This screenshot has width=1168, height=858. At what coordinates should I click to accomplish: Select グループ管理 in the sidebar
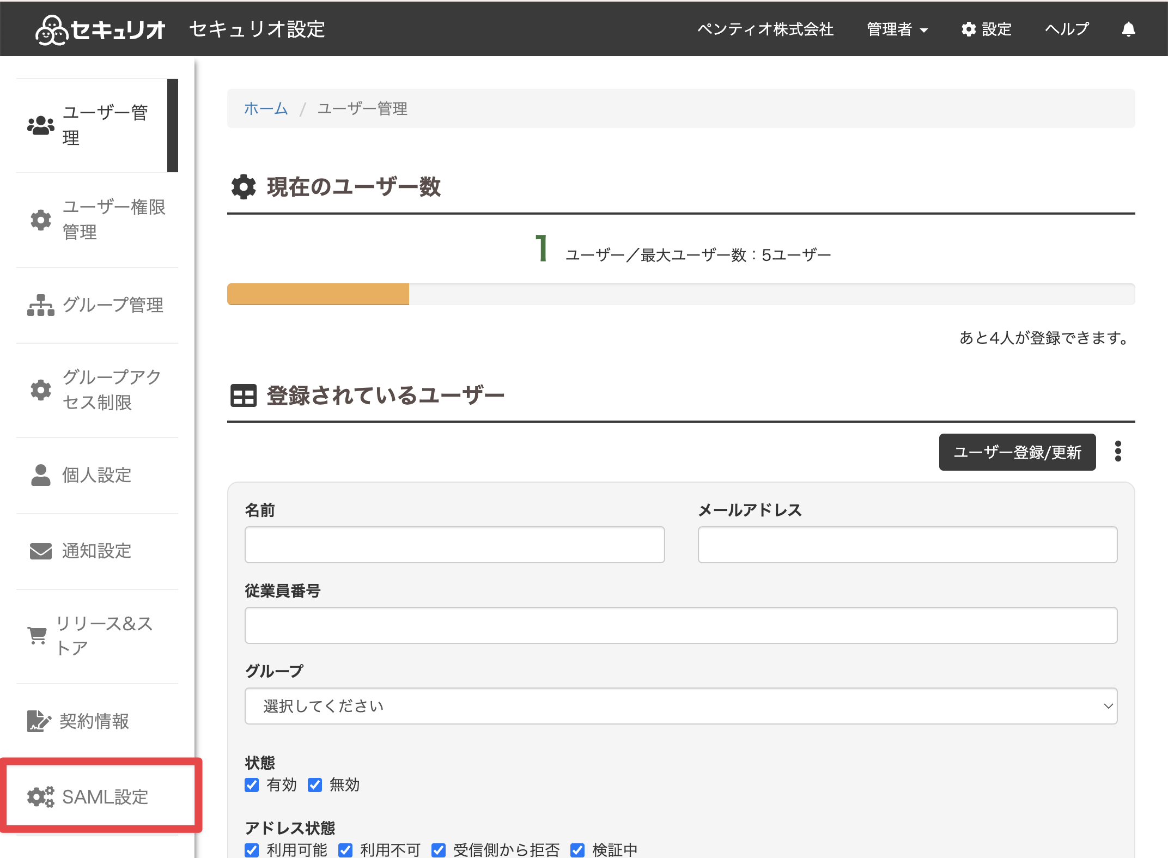pyautogui.click(x=97, y=305)
